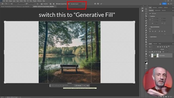Screen dimensions: 174x98
Task: Open crop overlay grid options
Action: (51, 4)
